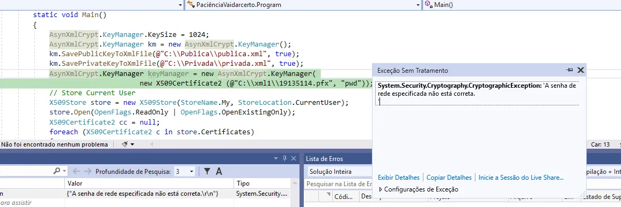This screenshot has height=207, width=621.
Task: Open Exibir Detalhes link
Action: [398, 178]
